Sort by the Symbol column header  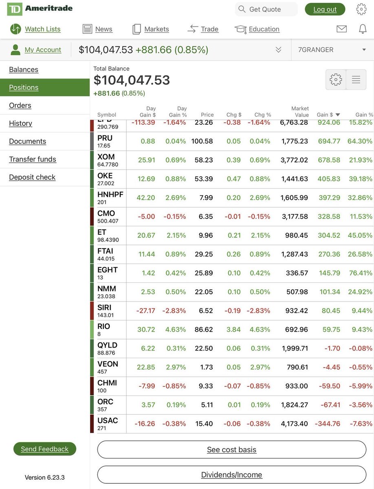107,115
